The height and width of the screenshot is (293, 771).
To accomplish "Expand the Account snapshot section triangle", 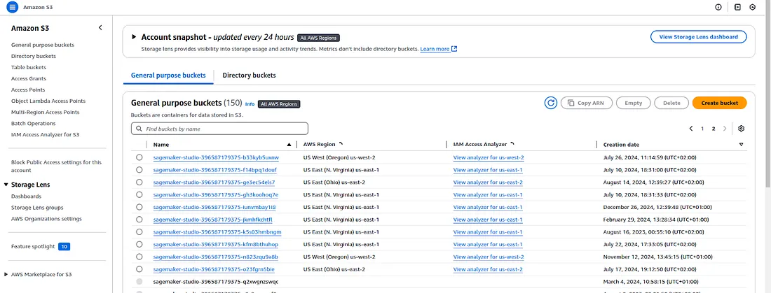I will (x=134, y=37).
